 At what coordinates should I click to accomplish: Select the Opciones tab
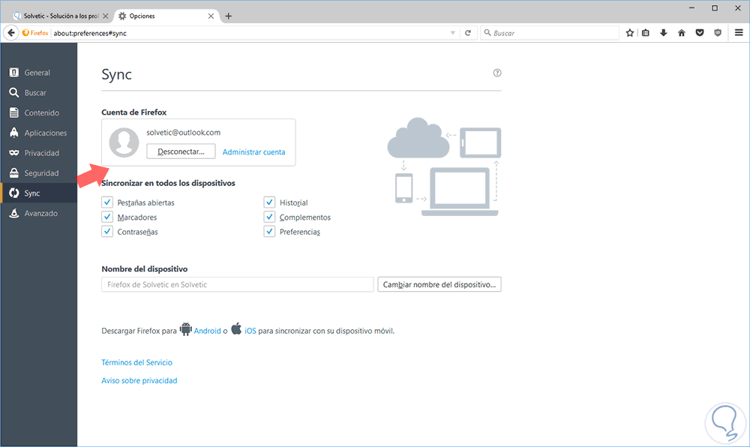pyautogui.click(x=167, y=16)
